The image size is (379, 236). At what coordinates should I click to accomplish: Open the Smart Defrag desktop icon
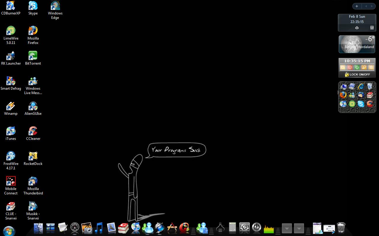coord(11,83)
